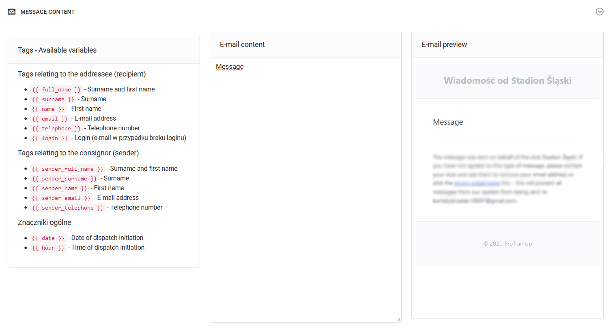Image resolution: width=611 pixels, height=333 pixels.
Task: Click the Wiadomość od Stadion Śląski preview header
Action: pos(507,81)
